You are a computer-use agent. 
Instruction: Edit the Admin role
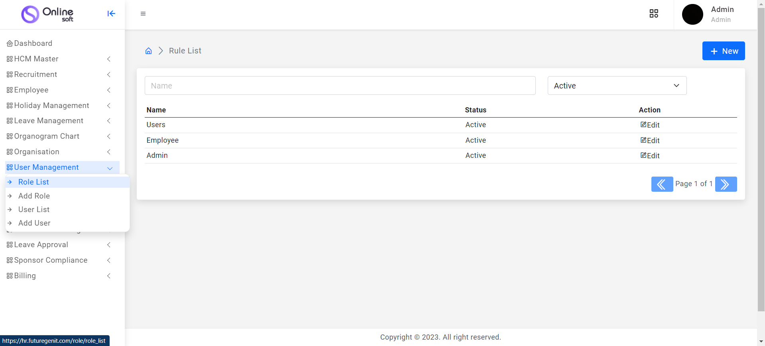tap(650, 155)
